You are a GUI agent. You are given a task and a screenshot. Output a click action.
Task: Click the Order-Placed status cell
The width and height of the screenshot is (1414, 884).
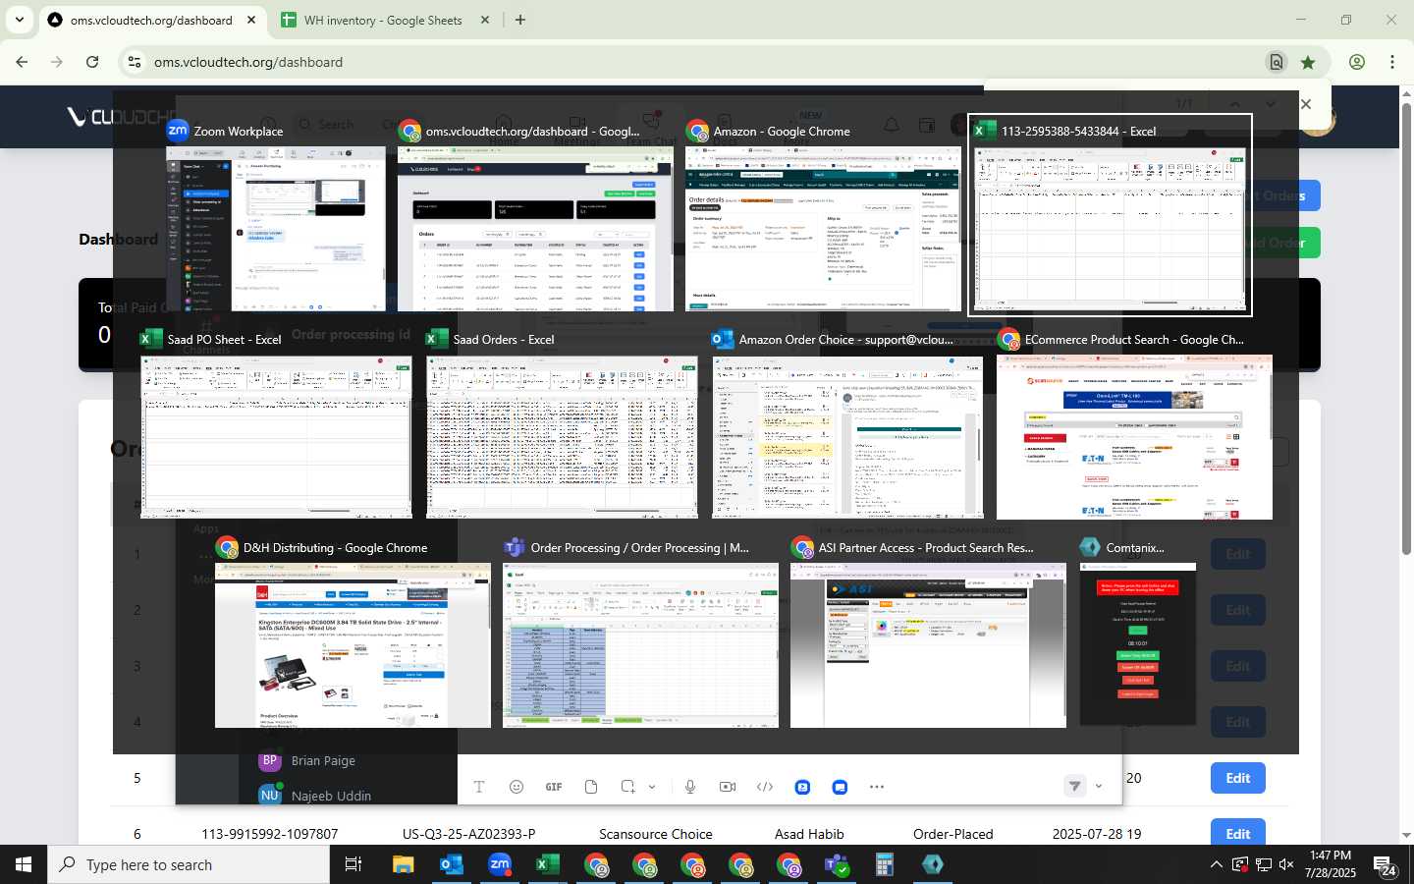(953, 834)
